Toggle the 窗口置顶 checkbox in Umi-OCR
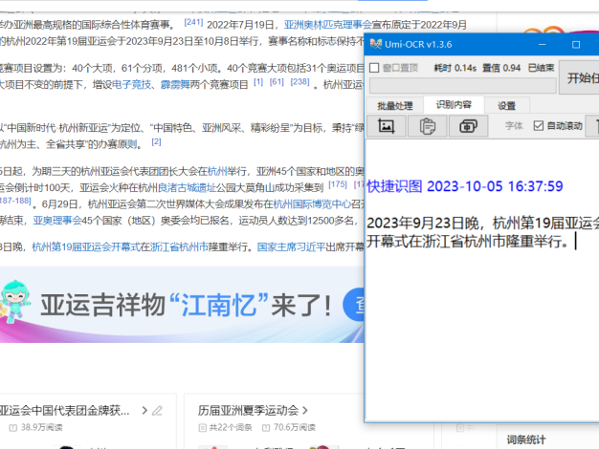599x449 pixels. (x=374, y=68)
